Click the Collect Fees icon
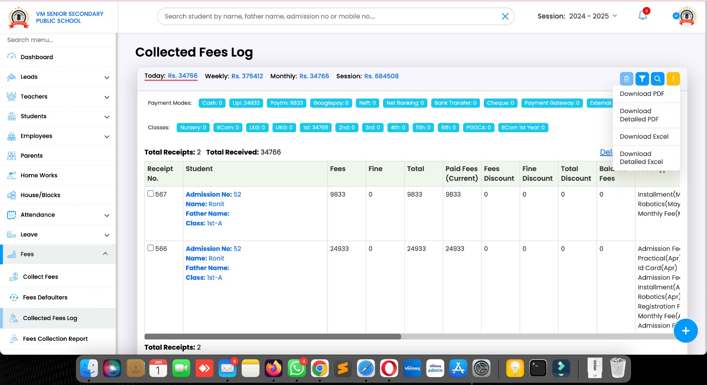The height and width of the screenshot is (385, 707). (14, 277)
